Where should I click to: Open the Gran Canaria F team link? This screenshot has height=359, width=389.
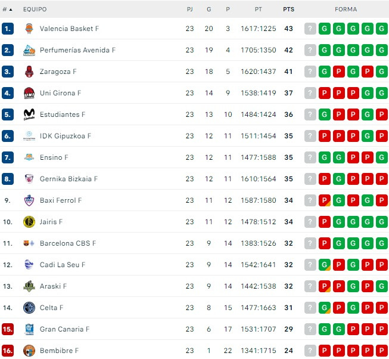tap(64, 329)
